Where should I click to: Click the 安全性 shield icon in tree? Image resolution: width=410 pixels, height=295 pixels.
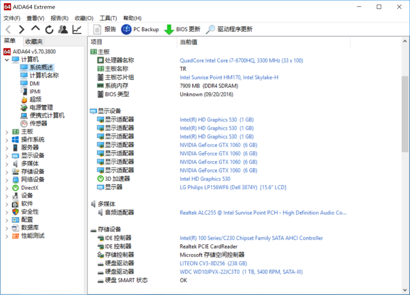15,212
